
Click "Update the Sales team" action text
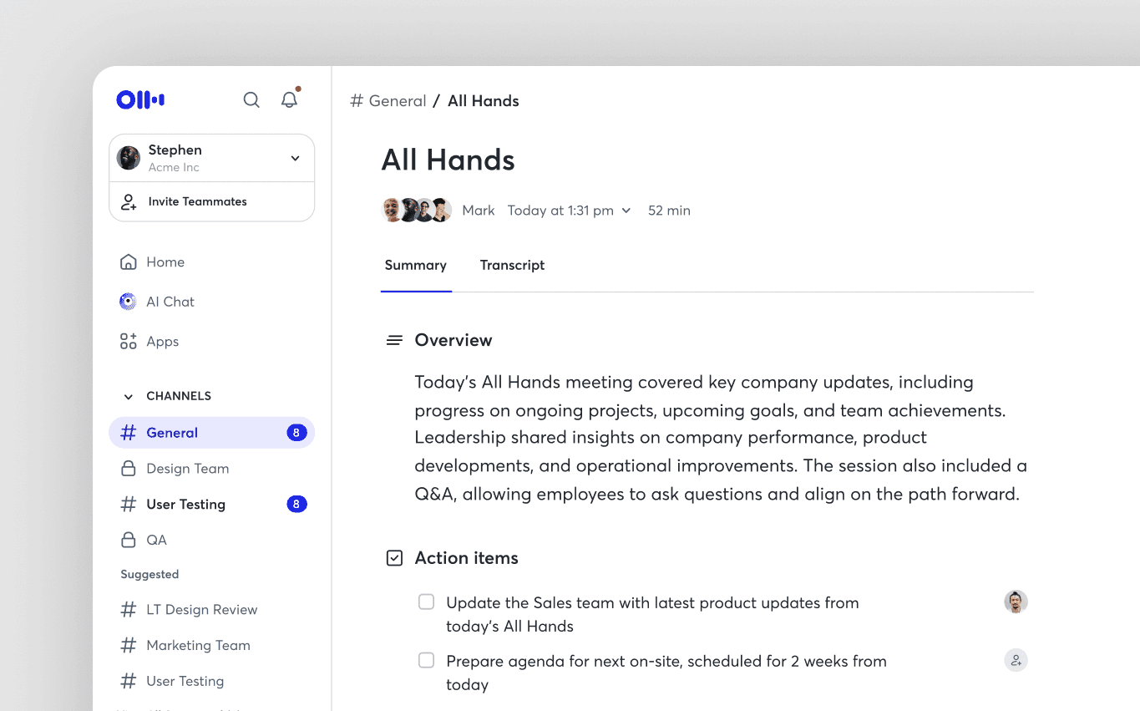click(x=652, y=615)
